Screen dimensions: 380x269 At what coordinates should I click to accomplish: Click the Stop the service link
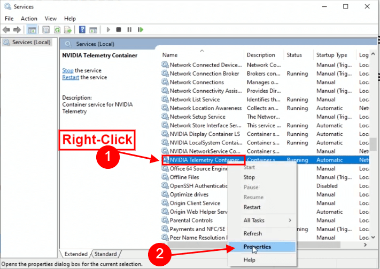(x=68, y=70)
